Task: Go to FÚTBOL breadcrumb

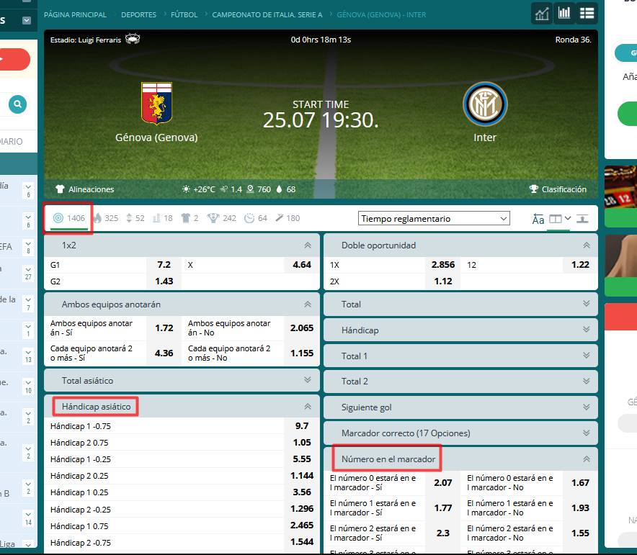Action: pyautogui.click(x=184, y=14)
